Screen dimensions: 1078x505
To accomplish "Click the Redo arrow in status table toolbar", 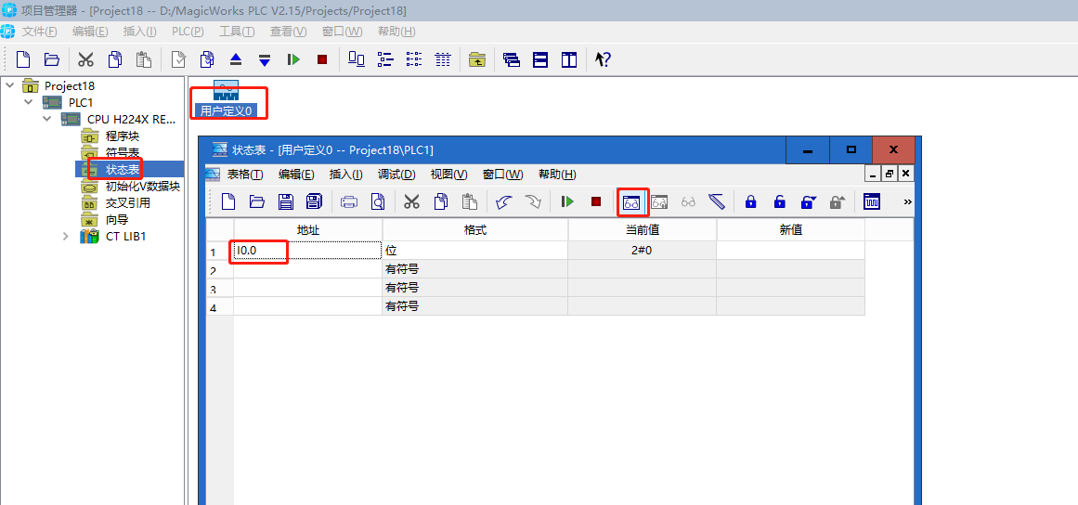I will coord(533,202).
